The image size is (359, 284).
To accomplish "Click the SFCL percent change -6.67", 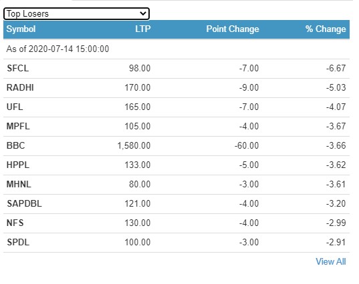I will coord(336,68).
